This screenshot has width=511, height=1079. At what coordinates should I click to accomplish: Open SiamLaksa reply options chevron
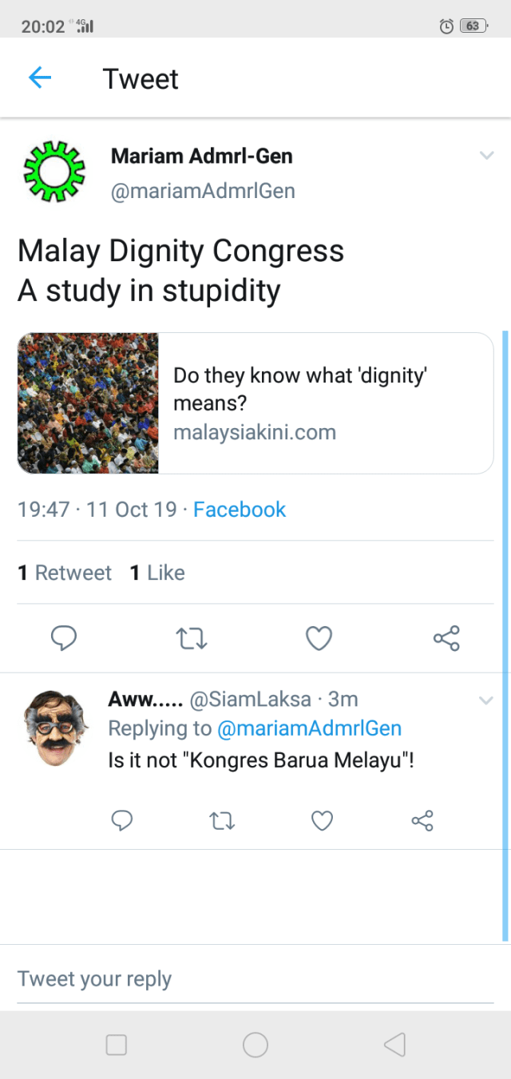(x=486, y=700)
